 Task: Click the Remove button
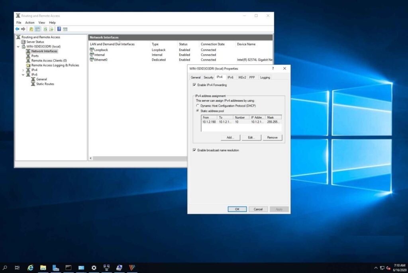click(x=273, y=137)
